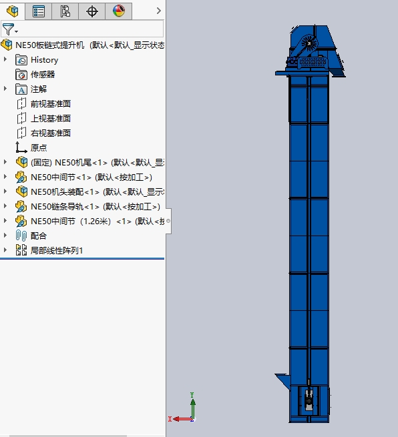
Task: Open the DisplayManager color ball tab
Action: tap(119, 11)
